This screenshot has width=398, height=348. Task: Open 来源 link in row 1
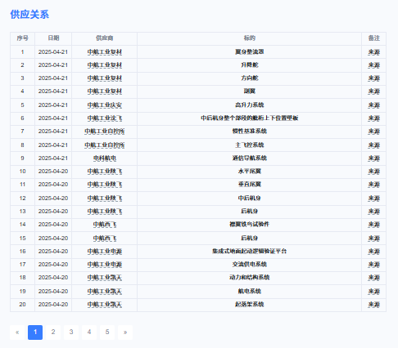[373, 52]
